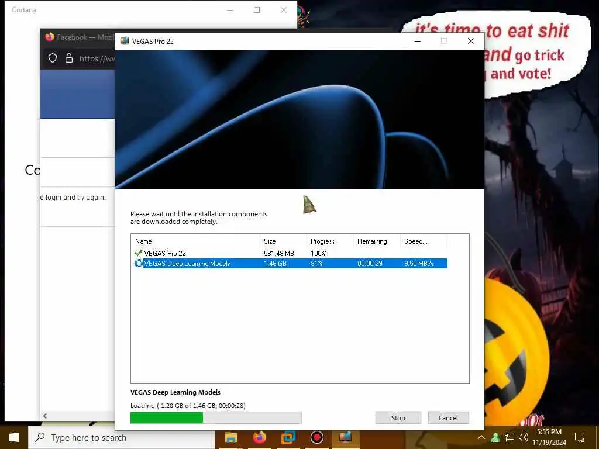The image size is (599, 449).
Task: Sort by the Size column header
Action: [x=284, y=241]
